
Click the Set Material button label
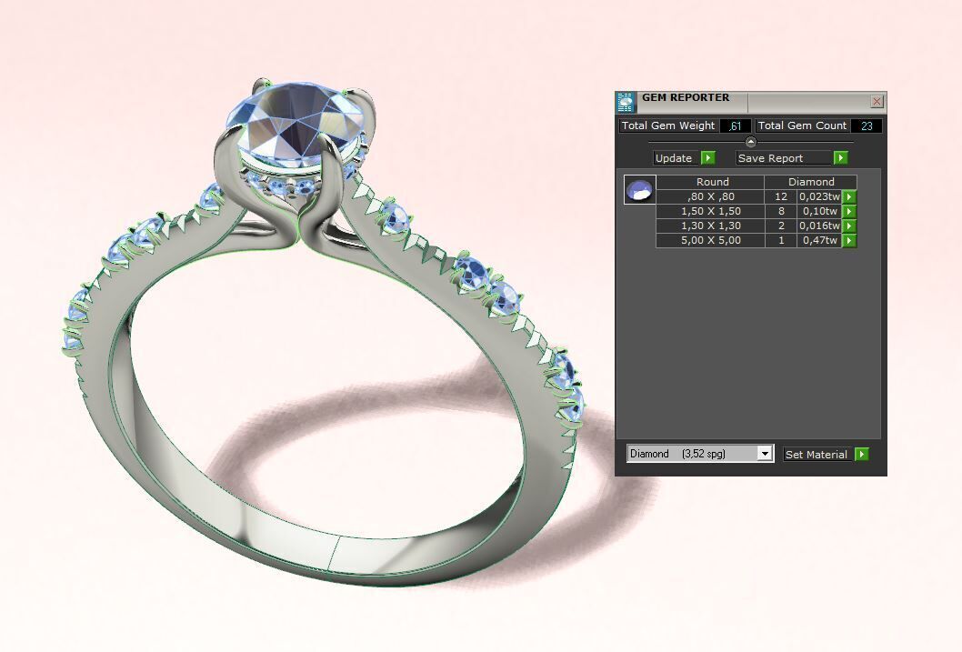818,455
